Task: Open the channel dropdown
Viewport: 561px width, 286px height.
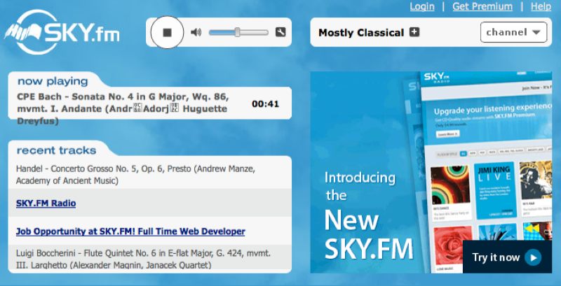Action: point(513,32)
